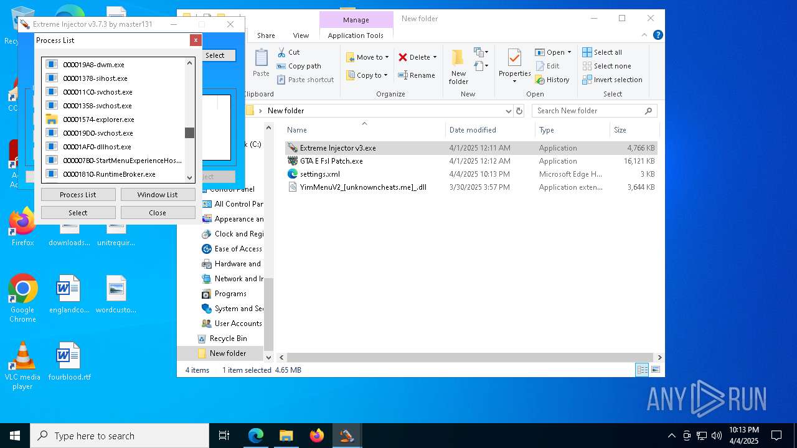797x448 pixels.
Task: Click Invert selection in ribbon
Action: [612, 80]
